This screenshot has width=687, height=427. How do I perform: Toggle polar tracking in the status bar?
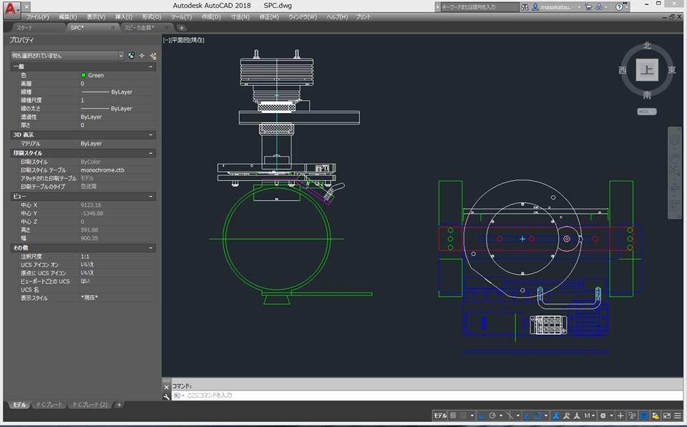tap(492, 416)
